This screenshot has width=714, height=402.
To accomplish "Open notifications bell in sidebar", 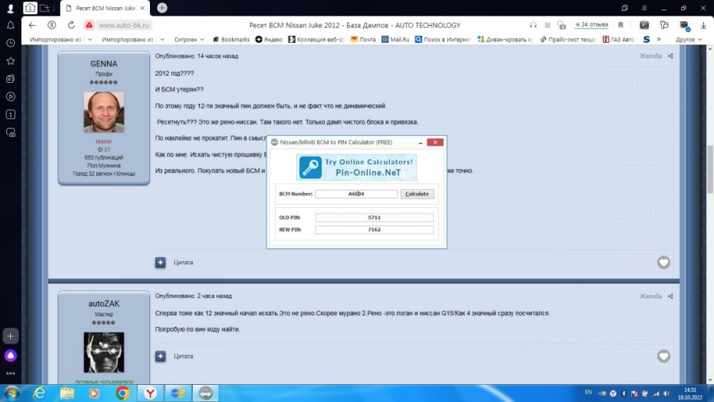I will (11, 26).
